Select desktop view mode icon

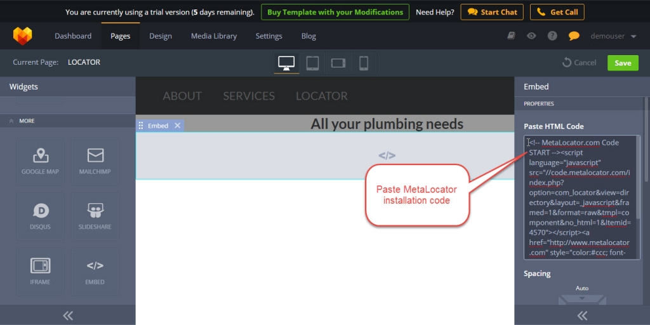[x=286, y=63]
